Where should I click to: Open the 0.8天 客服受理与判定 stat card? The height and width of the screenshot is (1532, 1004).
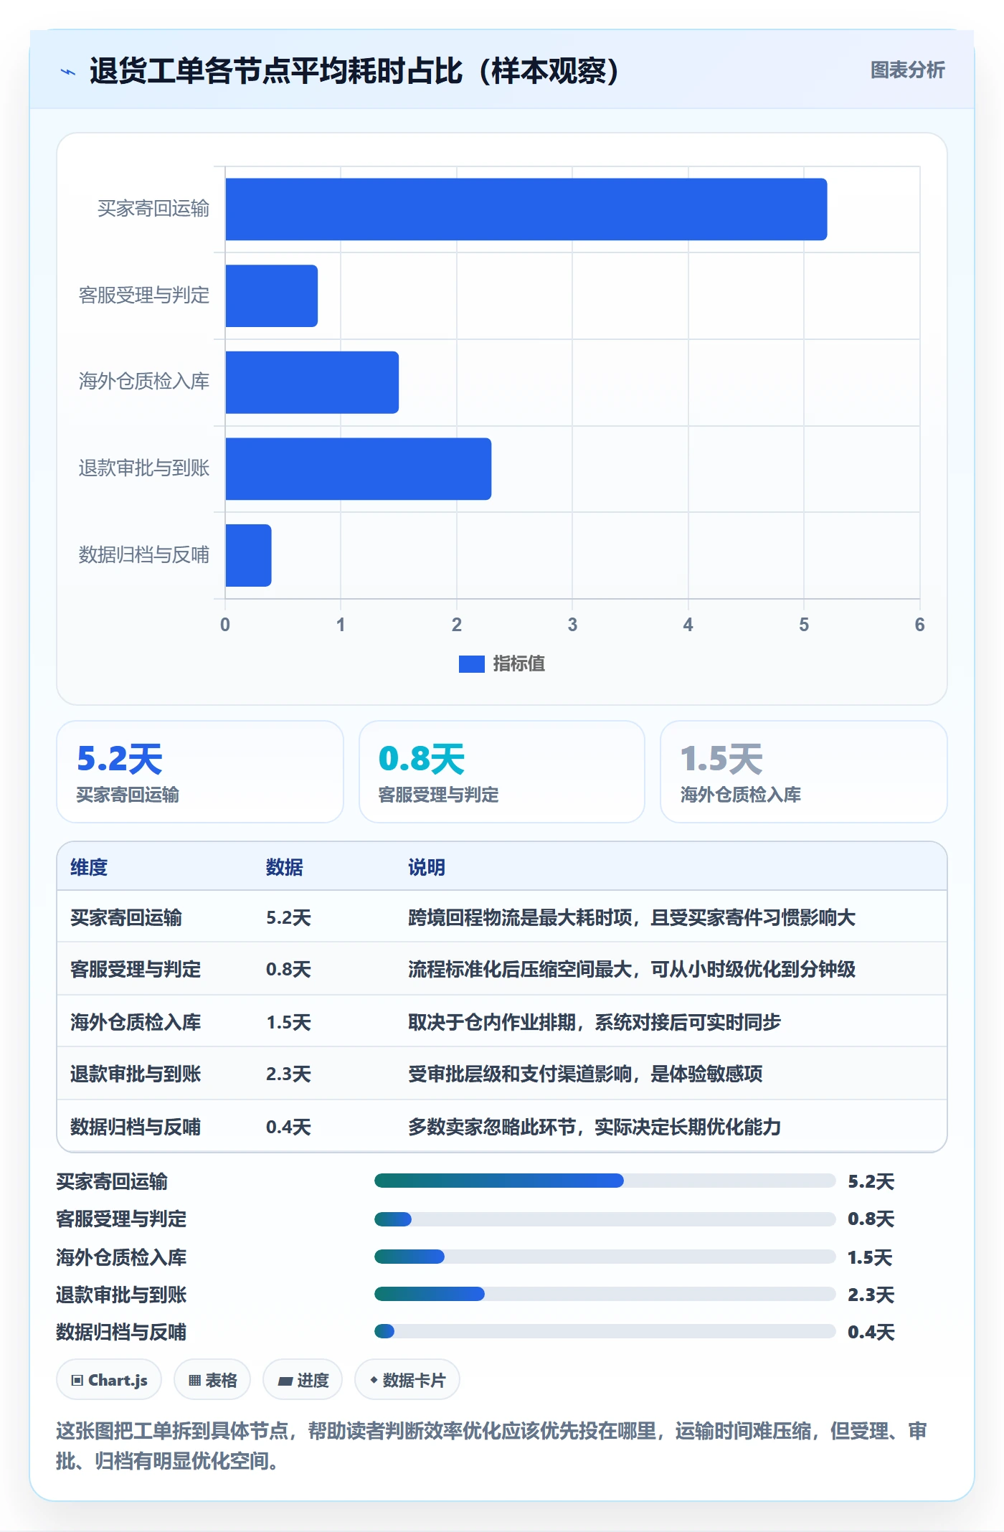(502, 772)
